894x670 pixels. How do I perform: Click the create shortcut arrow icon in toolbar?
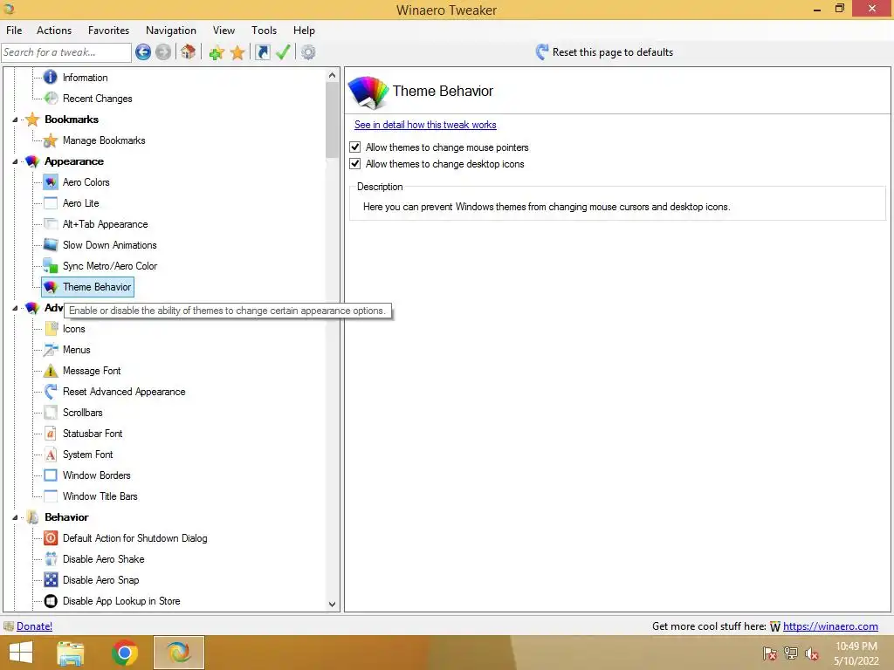[x=262, y=52]
